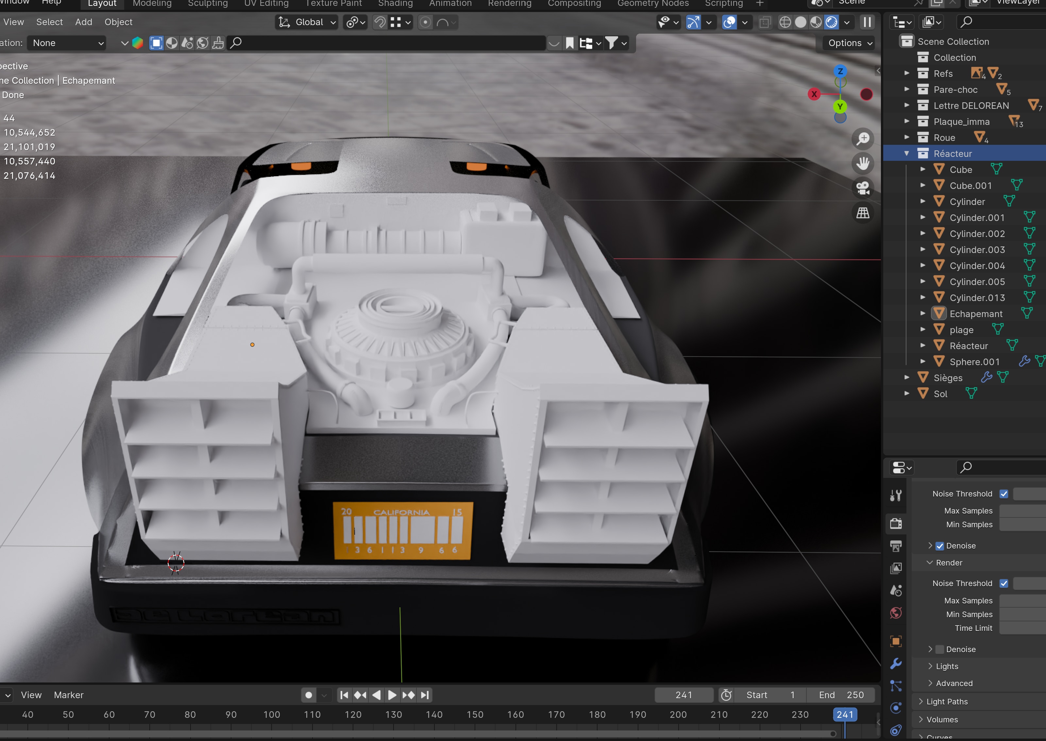Switch to the Shading workspace tab
Image resolution: width=1046 pixels, height=741 pixels.
pos(395,4)
